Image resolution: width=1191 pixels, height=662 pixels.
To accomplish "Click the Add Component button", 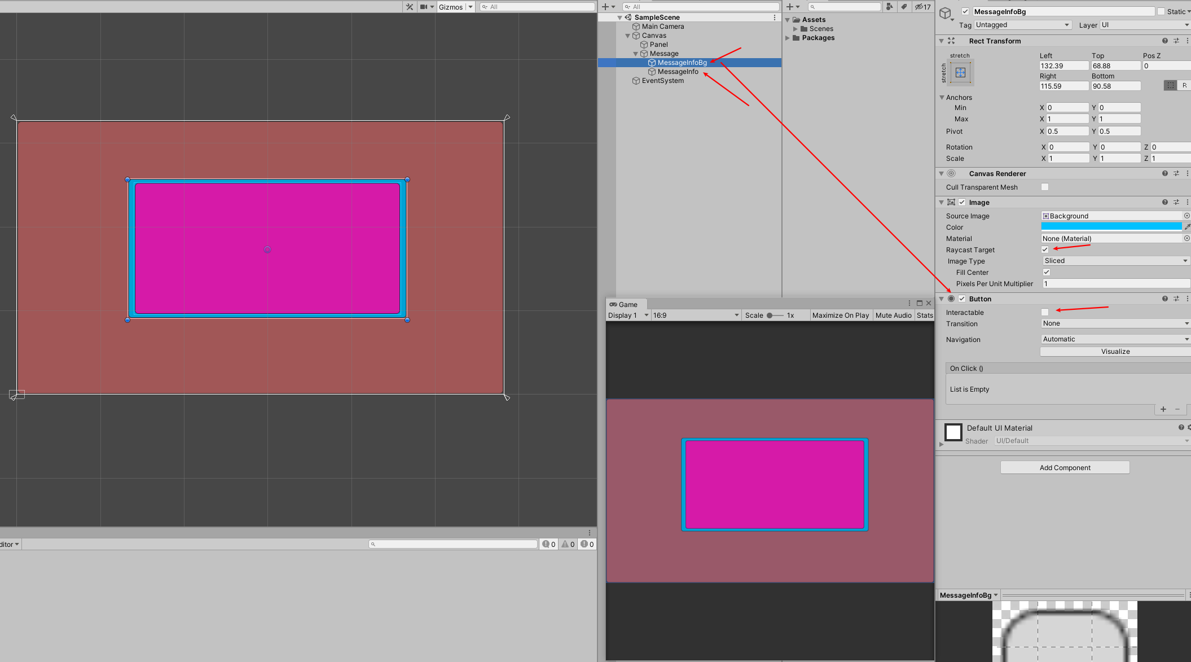I will [x=1065, y=467].
